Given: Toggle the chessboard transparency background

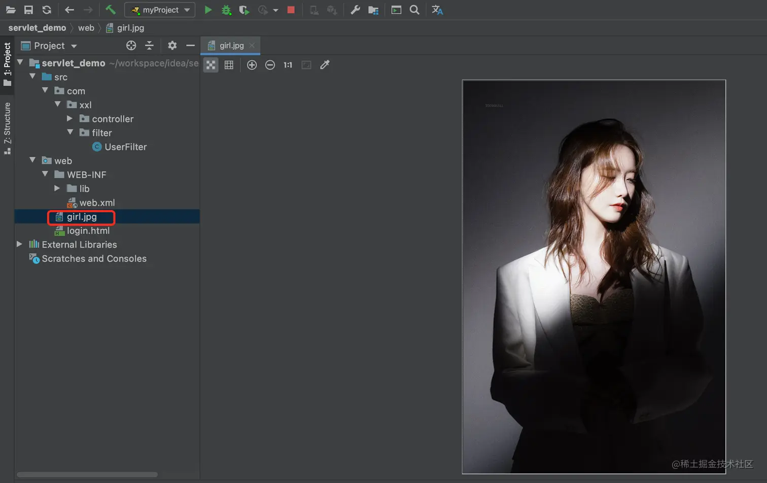Looking at the screenshot, I should coord(211,65).
